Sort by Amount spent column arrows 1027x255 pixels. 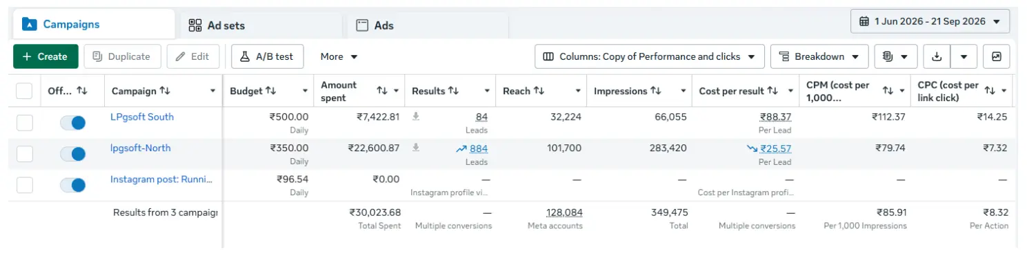382,91
